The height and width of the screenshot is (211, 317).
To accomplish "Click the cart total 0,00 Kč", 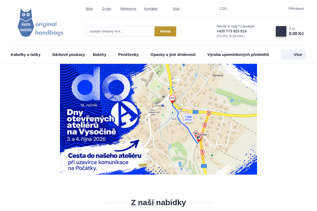I will (x=296, y=34).
